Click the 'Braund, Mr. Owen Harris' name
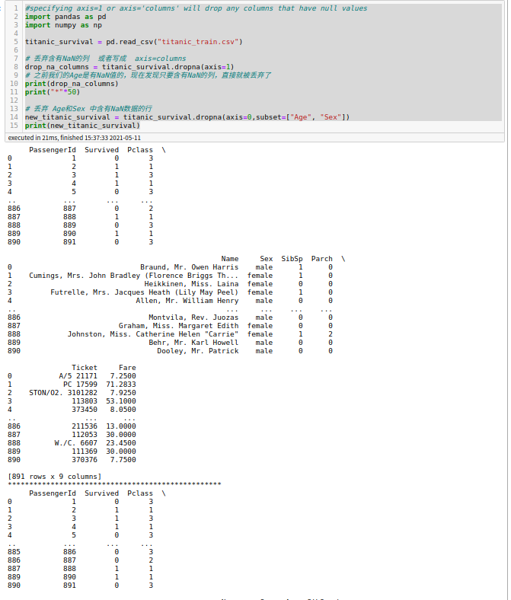The width and height of the screenshot is (511, 600). 189,267
